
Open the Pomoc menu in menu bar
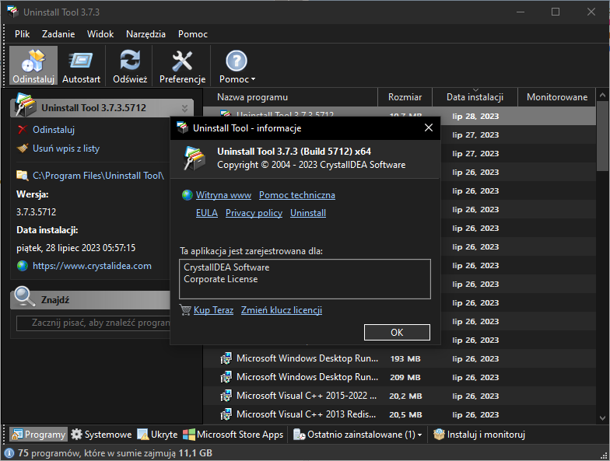tap(193, 34)
